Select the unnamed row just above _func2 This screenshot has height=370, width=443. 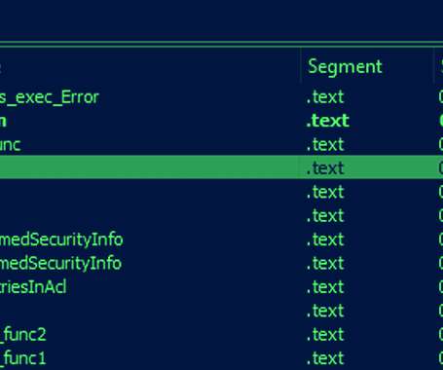pyautogui.click(x=221, y=311)
